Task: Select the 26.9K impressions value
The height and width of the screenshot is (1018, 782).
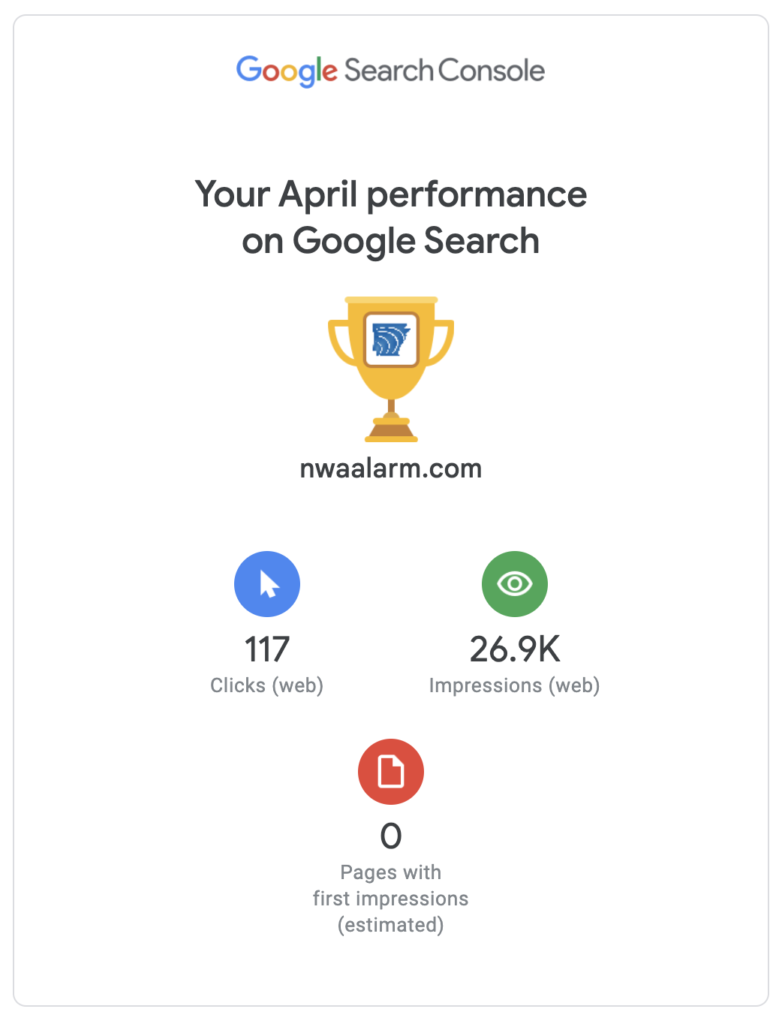Action: click(515, 649)
